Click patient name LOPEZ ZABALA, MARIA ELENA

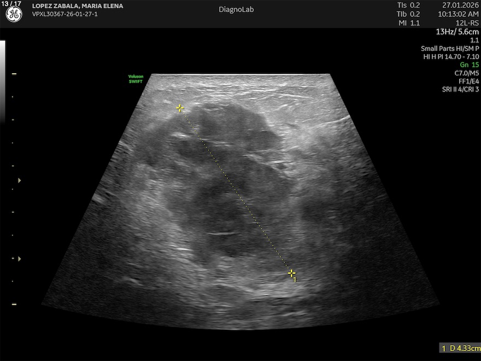[78, 6]
